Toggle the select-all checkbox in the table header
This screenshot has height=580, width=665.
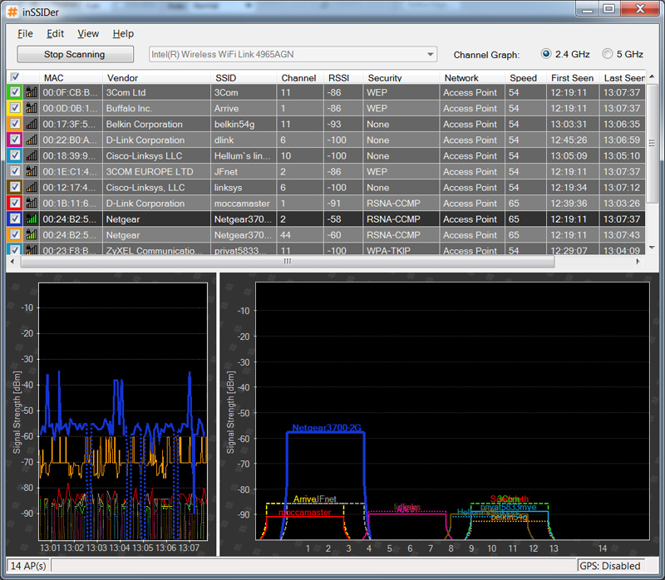point(14,77)
